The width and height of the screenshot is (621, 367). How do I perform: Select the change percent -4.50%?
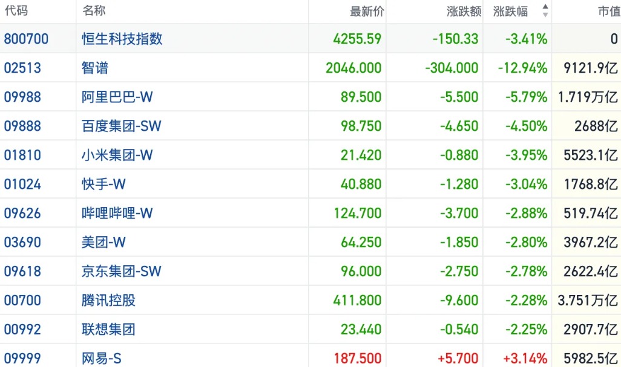click(x=527, y=126)
